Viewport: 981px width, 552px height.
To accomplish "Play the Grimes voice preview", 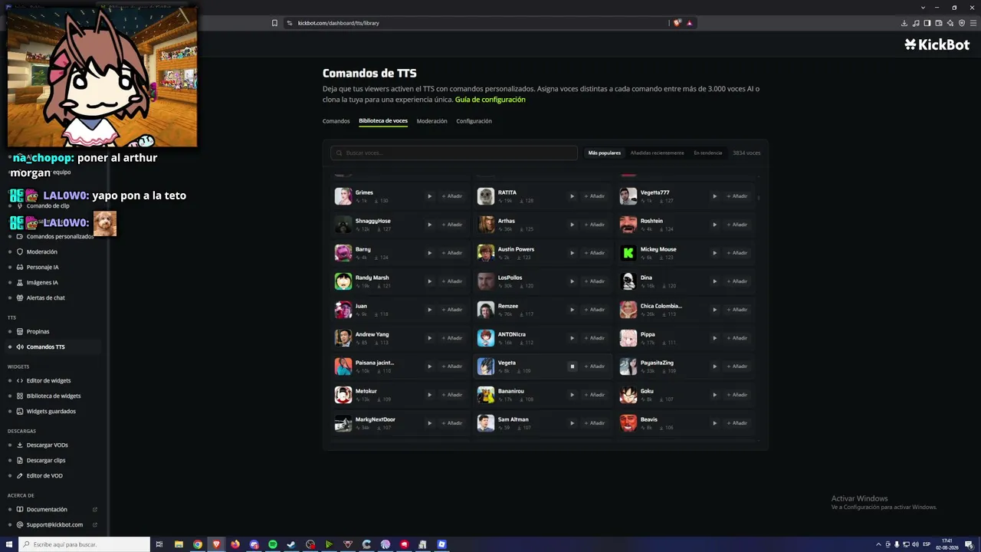I will tap(429, 196).
